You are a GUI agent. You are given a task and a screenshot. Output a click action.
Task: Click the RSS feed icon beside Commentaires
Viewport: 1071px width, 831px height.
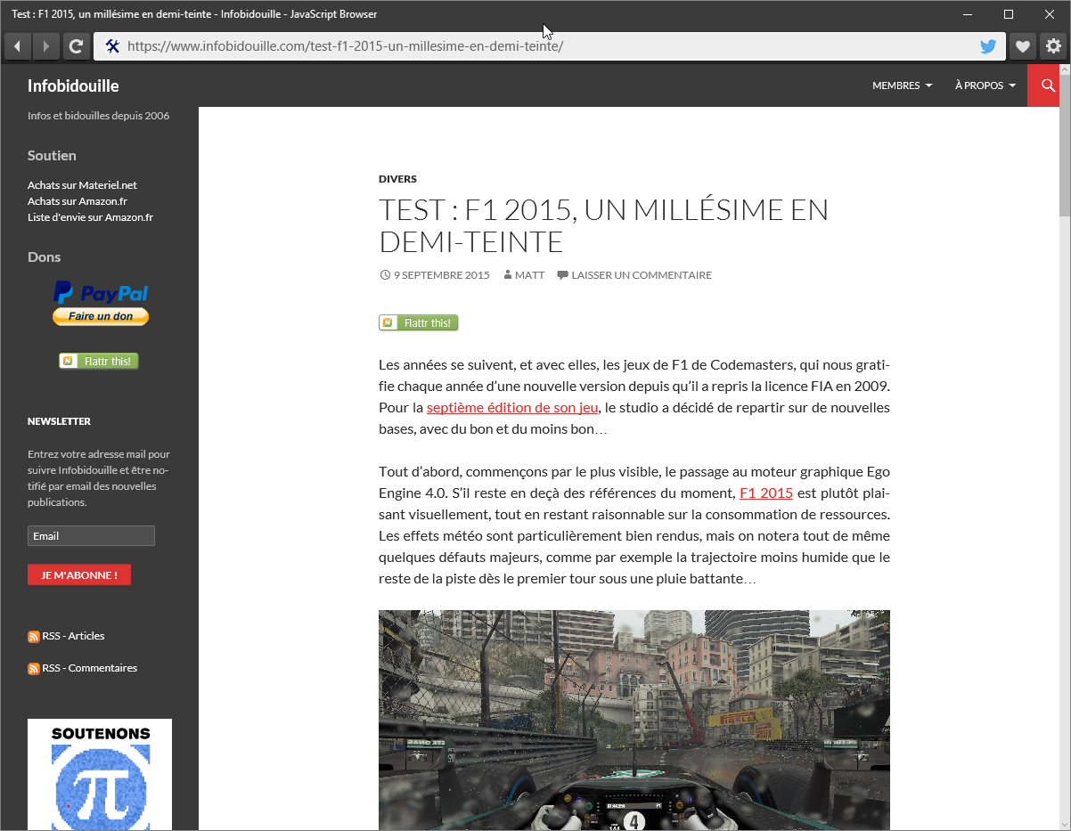click(34, 668)
